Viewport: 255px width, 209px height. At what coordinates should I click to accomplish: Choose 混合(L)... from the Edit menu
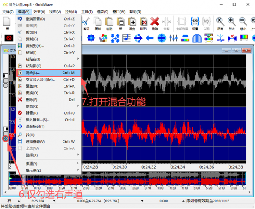point(49,73)
